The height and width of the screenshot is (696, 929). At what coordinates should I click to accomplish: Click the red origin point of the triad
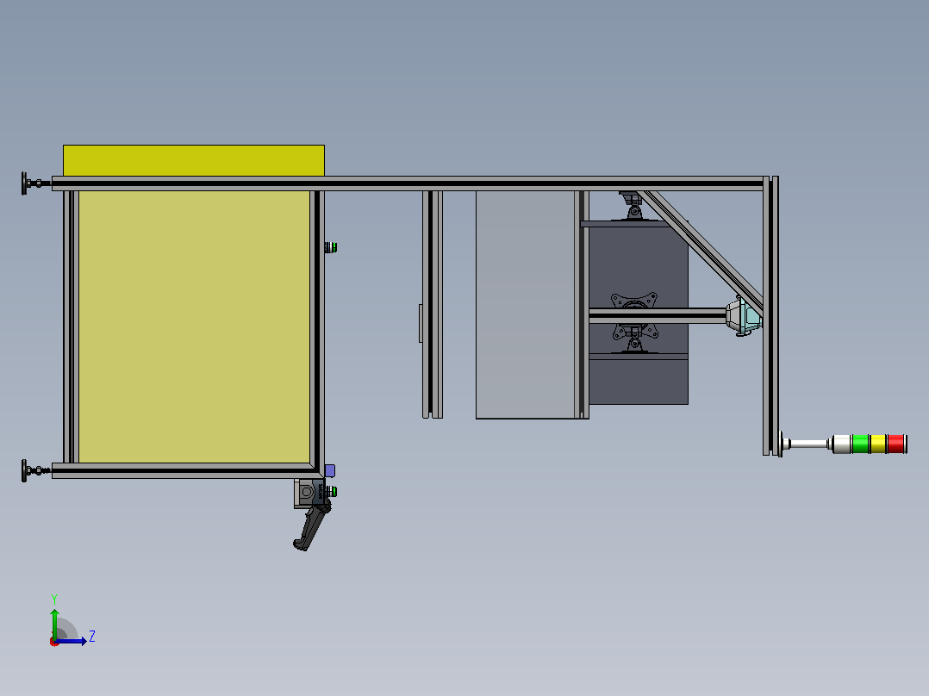click(54, 642)
